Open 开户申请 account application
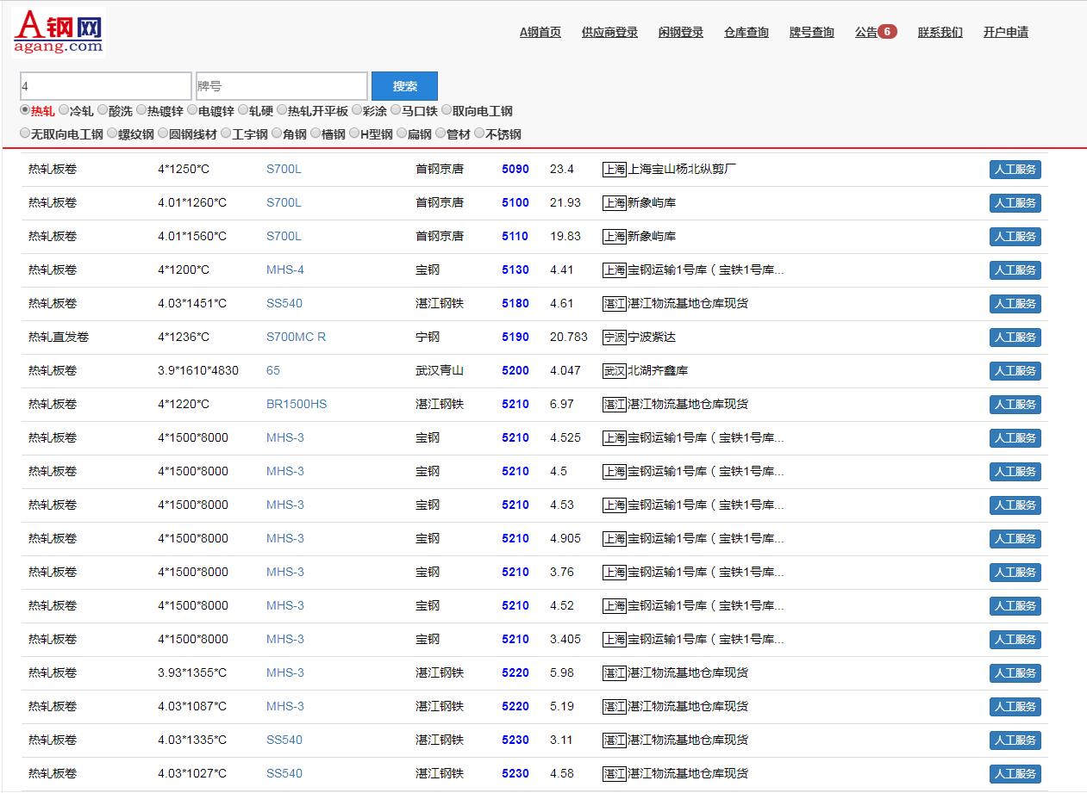Image resolution: width=1087 pixels, height=793 pixels. tap(1006, 32)
